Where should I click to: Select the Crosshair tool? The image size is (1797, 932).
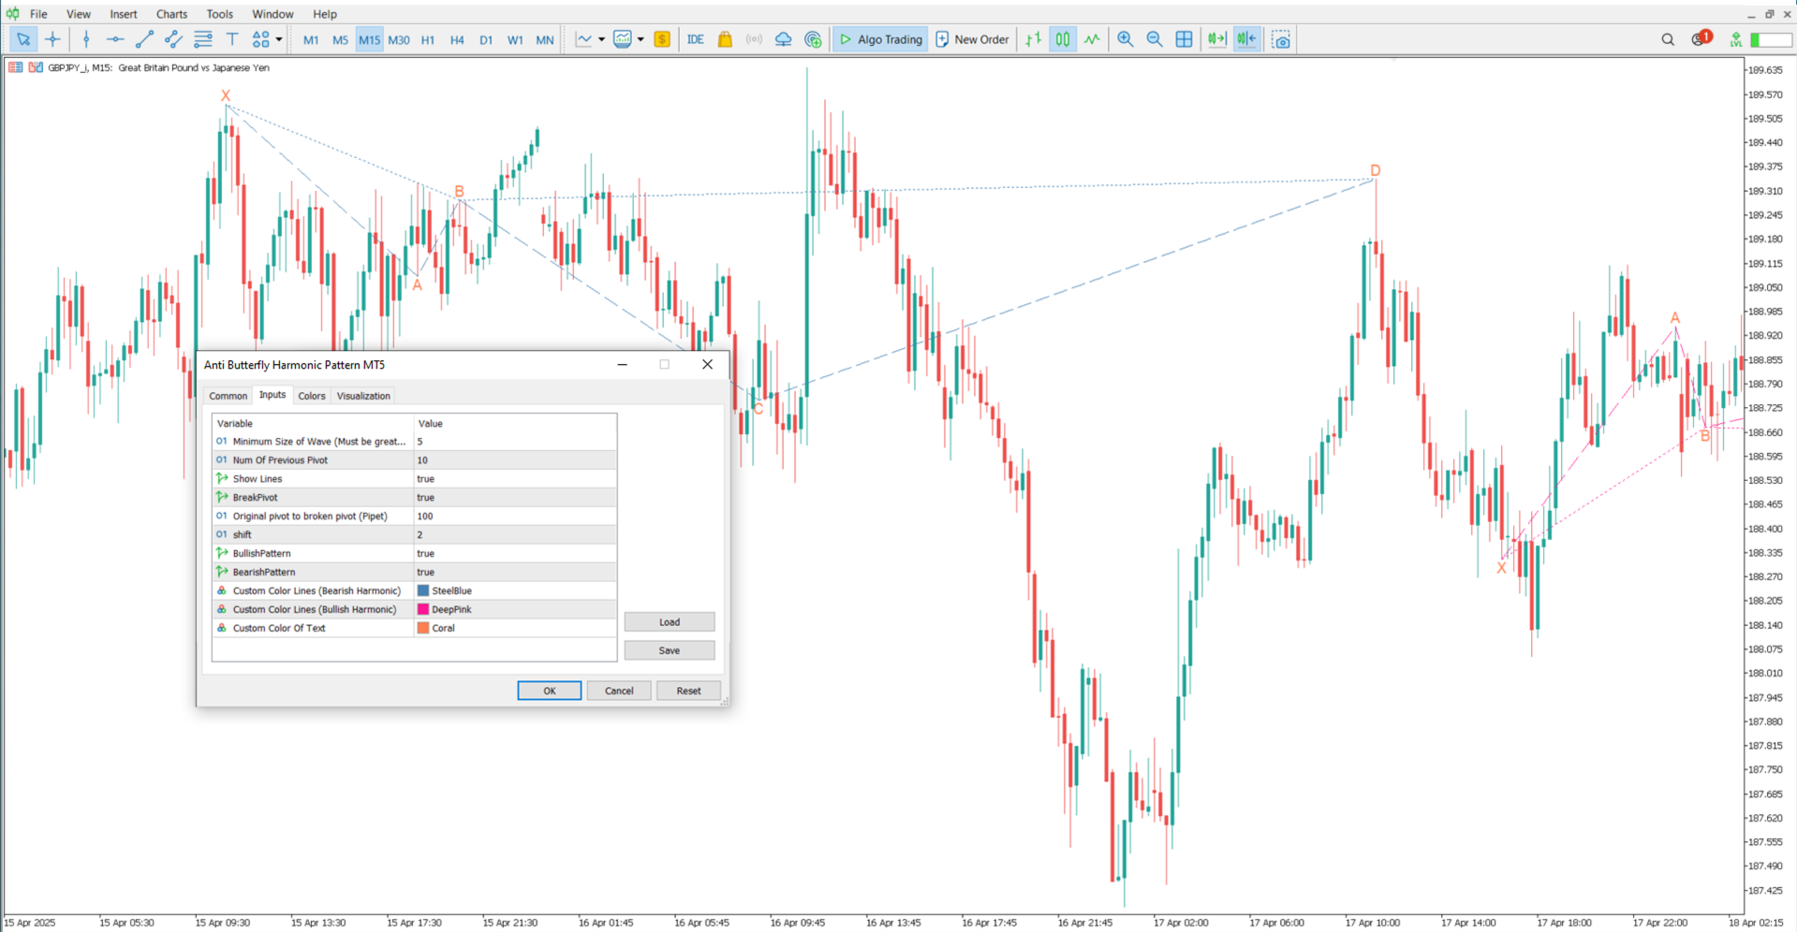coord(52,39)
